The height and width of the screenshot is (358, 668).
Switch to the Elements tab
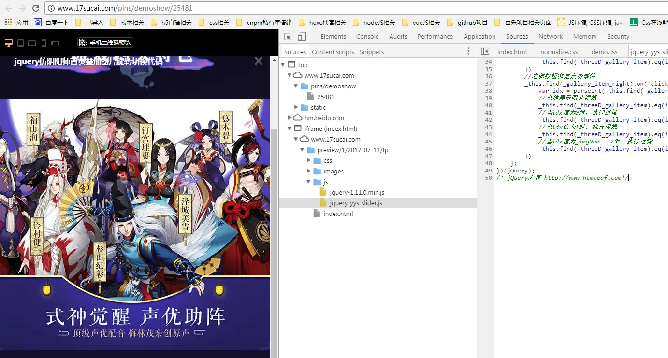point(334,36)
